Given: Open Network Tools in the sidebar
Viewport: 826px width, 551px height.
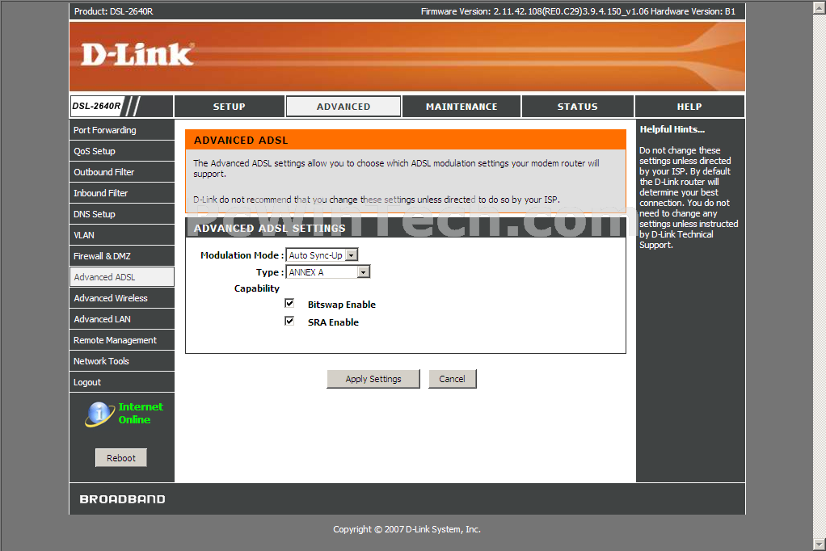Looking at the screenshot, I should point(122,361).
